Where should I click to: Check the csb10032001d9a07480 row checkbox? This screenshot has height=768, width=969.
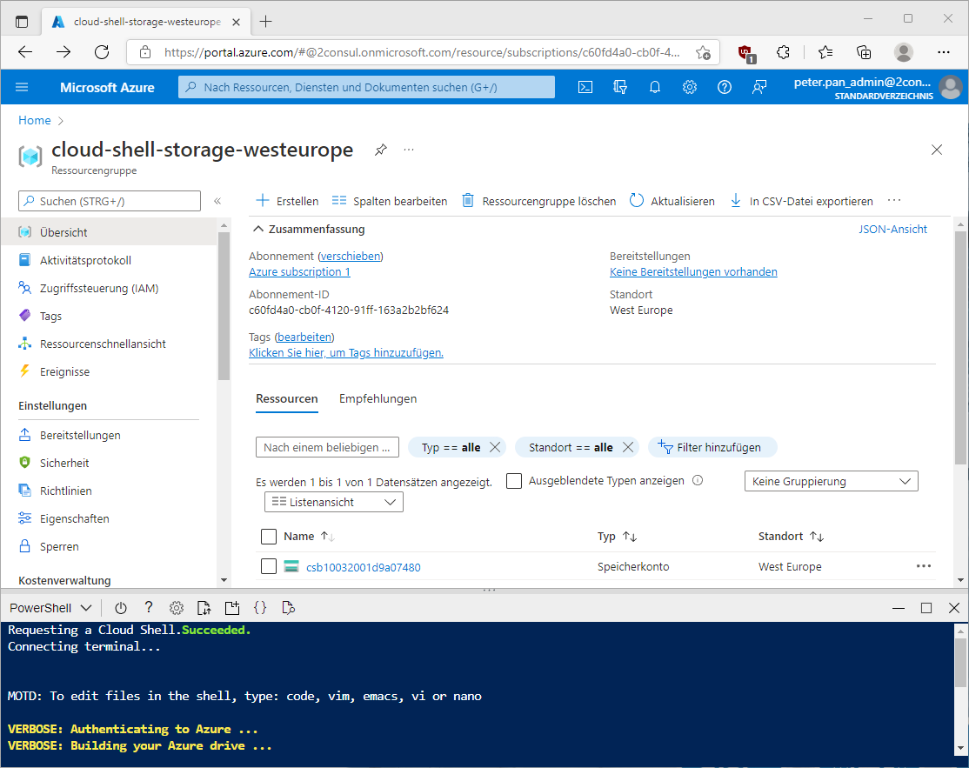coord(269,566)
